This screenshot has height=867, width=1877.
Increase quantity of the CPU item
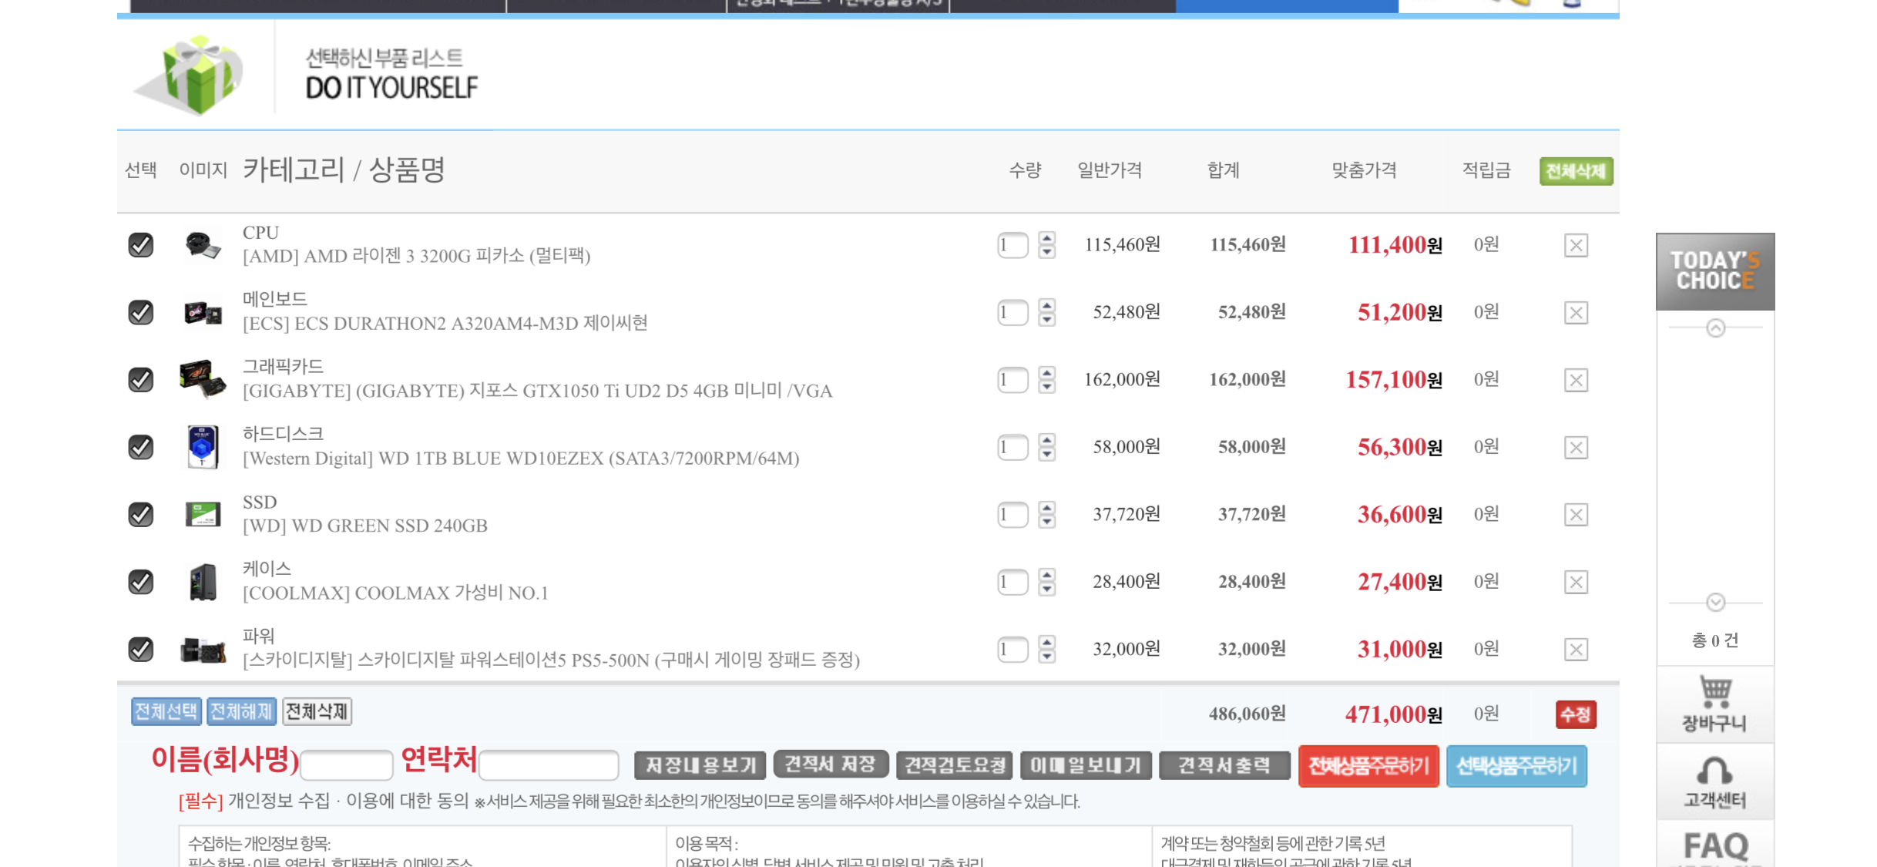1046,238
